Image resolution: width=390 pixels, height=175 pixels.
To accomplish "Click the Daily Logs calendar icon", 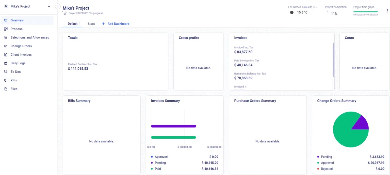I will 6,63.
